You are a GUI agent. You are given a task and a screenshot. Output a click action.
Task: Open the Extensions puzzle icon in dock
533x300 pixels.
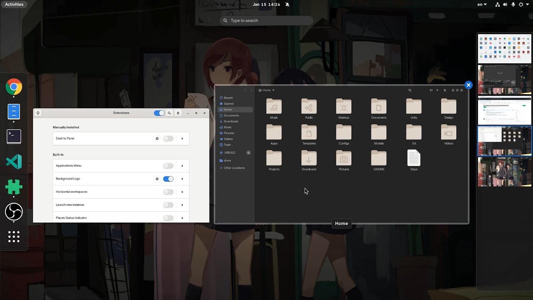tap(14, 187)
